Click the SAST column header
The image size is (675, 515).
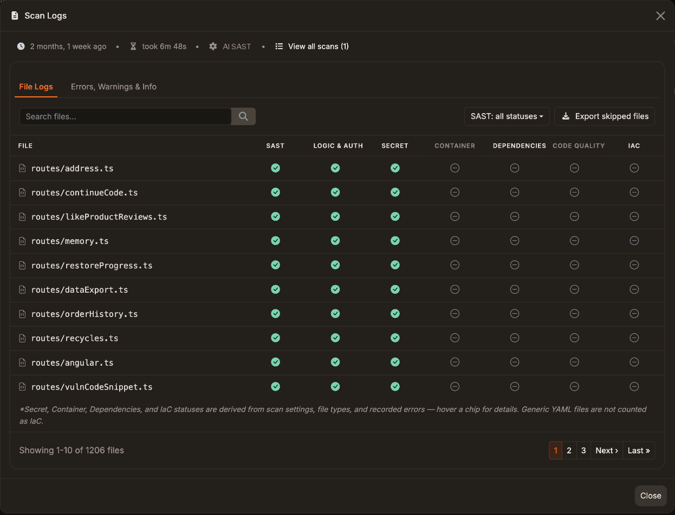275,146
